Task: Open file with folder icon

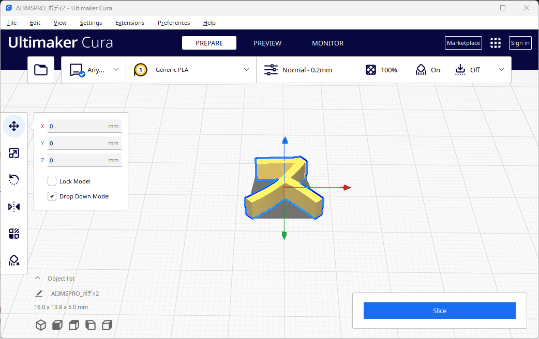Action: [41, 70]
